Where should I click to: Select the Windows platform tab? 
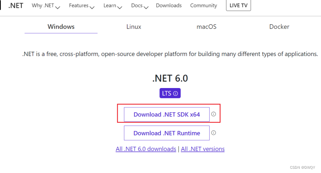tap(61, 27)
